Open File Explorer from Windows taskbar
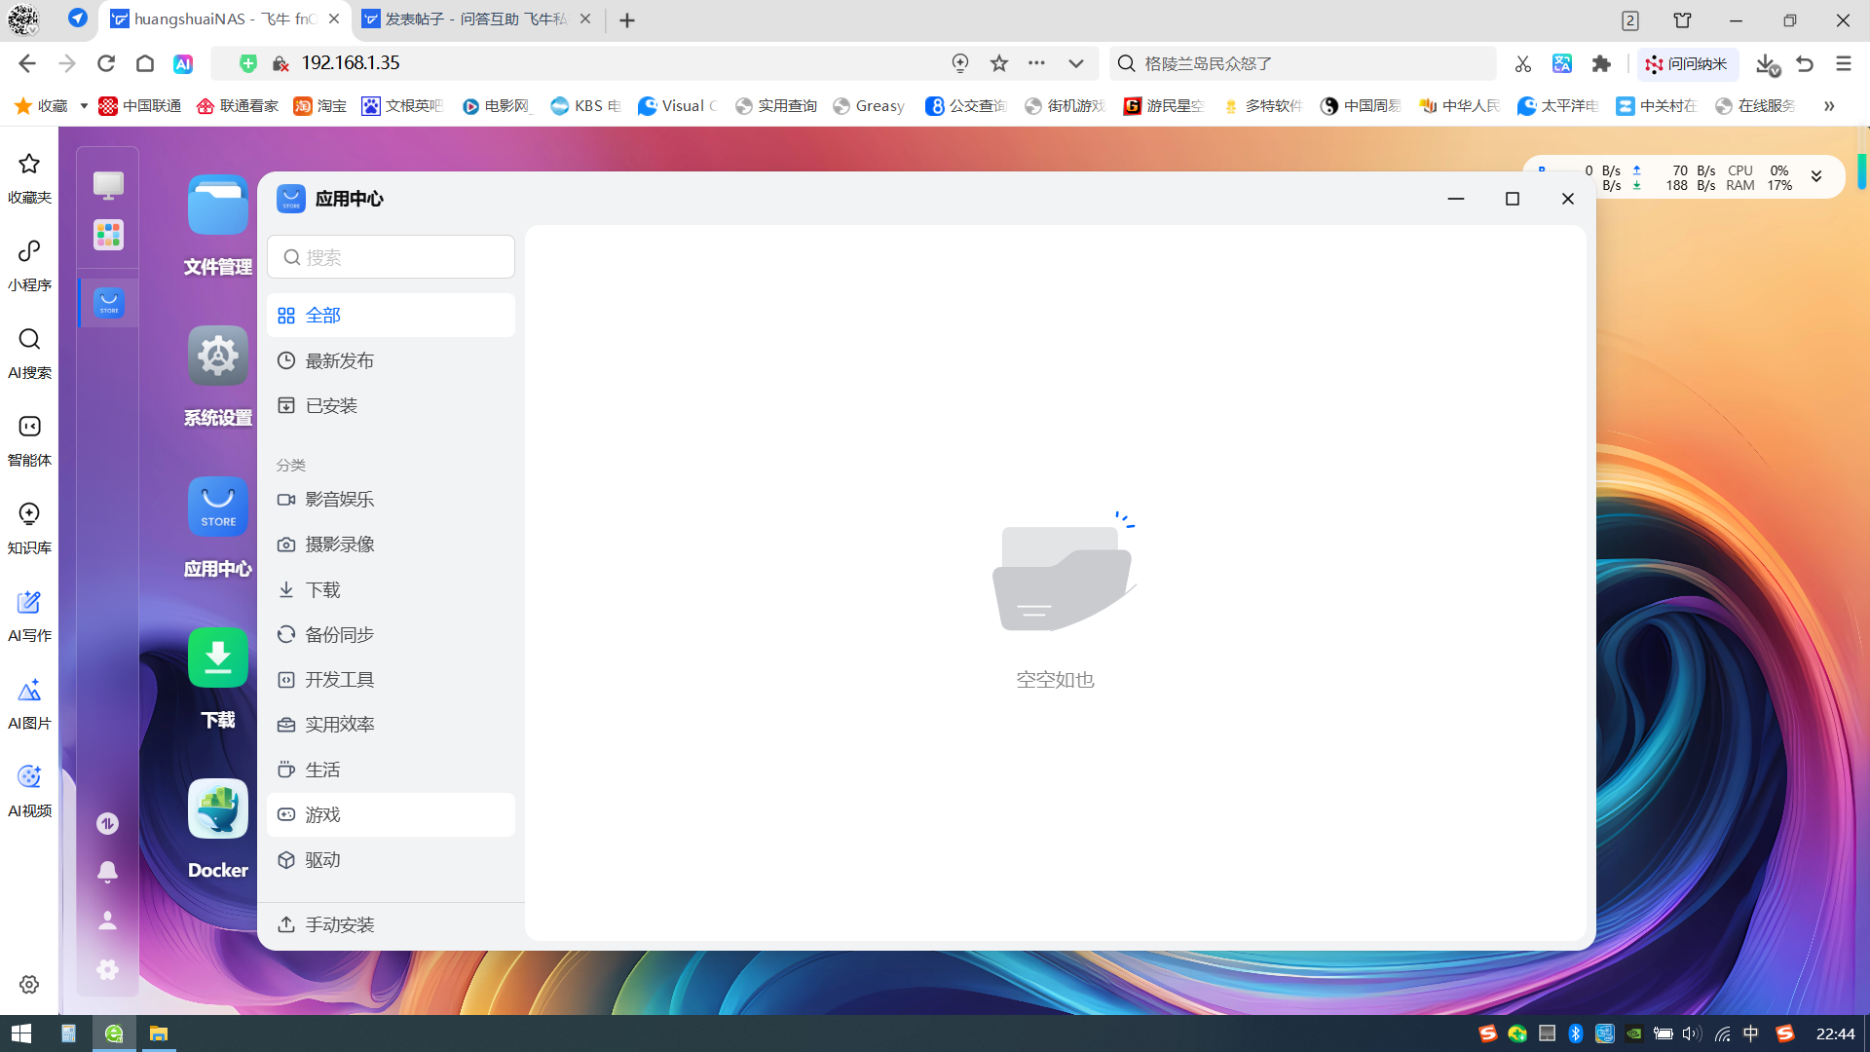Image resolution: width=1870 pixels, height=1052 pixels. pyautogui.click(x=158, y=1033)
